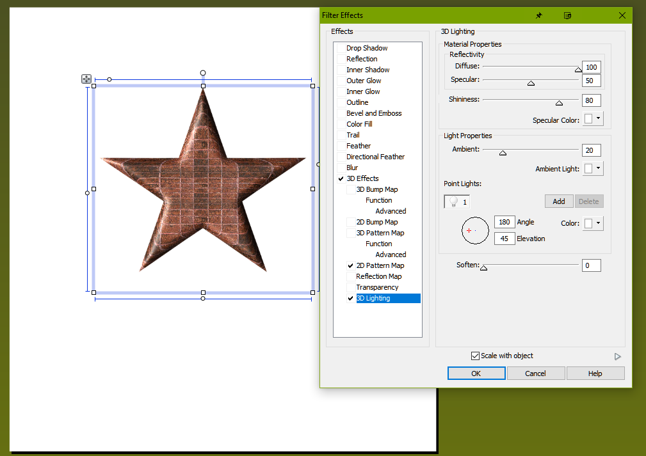Click the Shininess slider handle
646x456 pixels.
coord(559,102)
